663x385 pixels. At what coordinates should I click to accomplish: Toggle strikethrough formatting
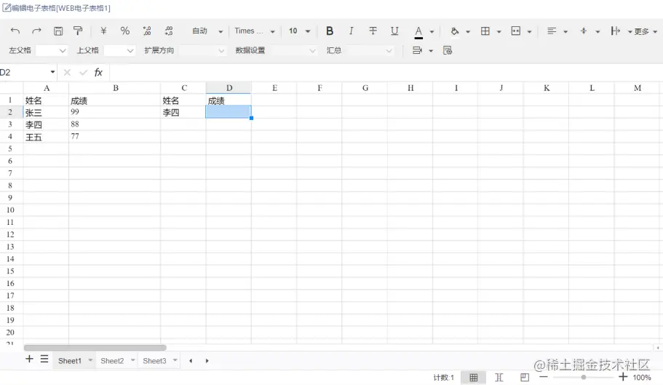pos(373,31)
